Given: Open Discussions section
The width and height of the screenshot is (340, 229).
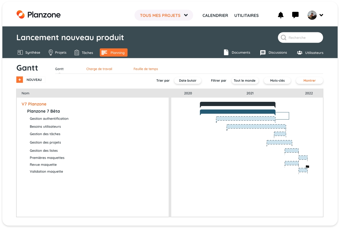Looking at the screenshot, I should [x=273, y=52].
